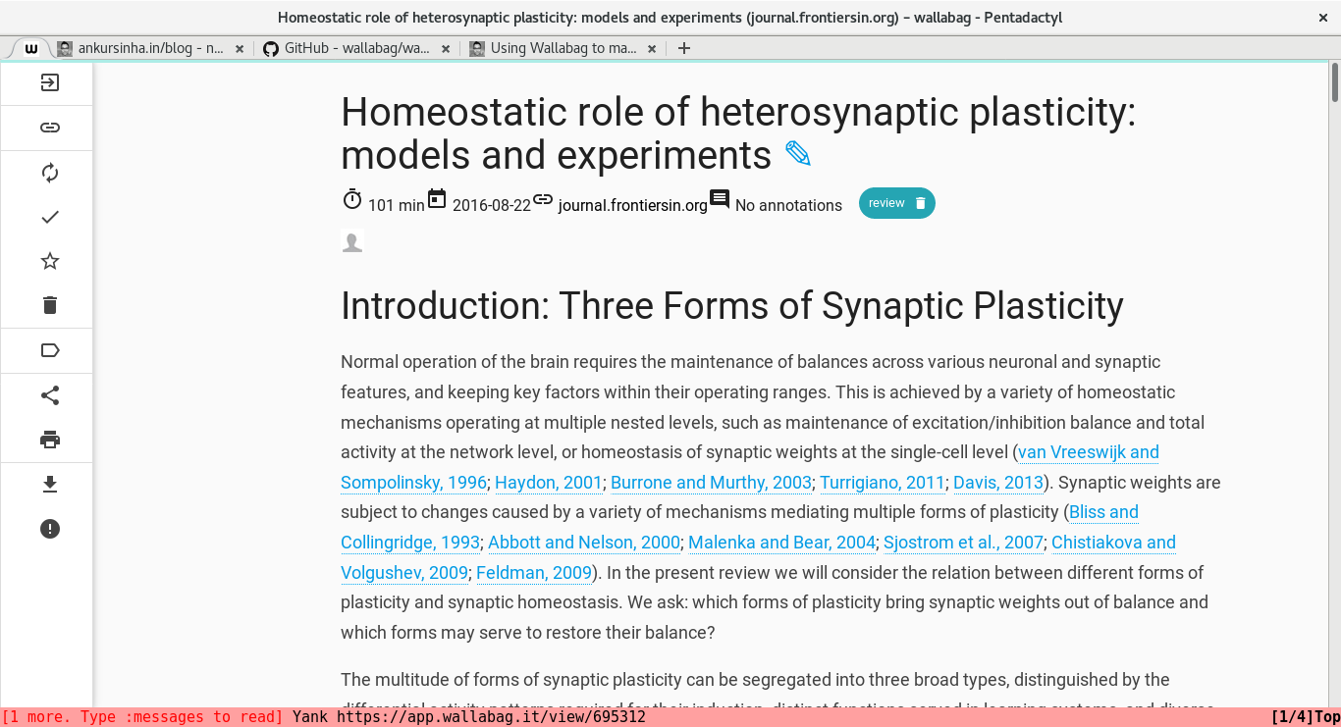Switch to GitHub - wallabag tab
This screenshot has height=727, width=1341.
tap(355, 48)
